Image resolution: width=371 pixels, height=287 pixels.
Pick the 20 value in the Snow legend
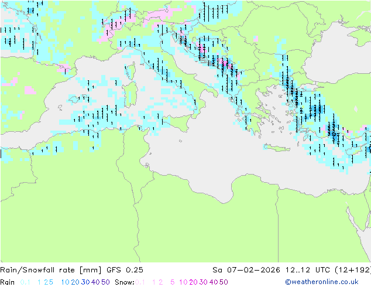193,282
